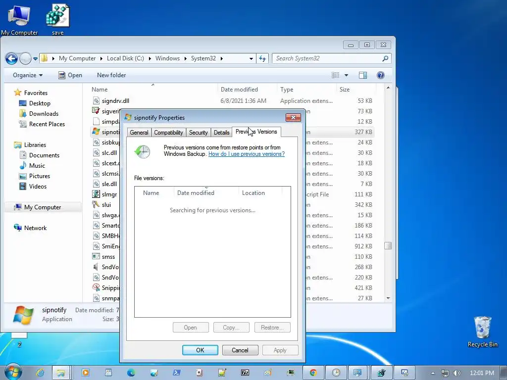507x380 pixels.
Task: Switch to the Compatibility tab
Action: click(168, 133)
